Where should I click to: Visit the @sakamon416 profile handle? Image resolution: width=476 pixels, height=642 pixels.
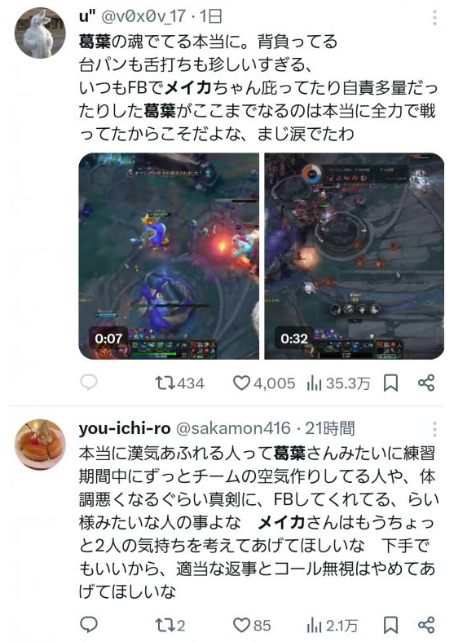[233, 428]
